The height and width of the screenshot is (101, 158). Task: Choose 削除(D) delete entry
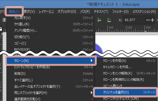(51, 74)
